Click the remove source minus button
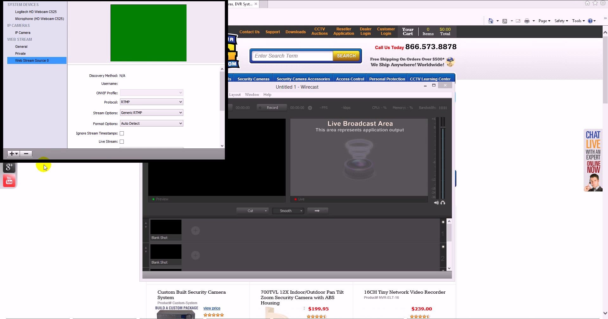The image size is (608, 319). tap(26, 153)
